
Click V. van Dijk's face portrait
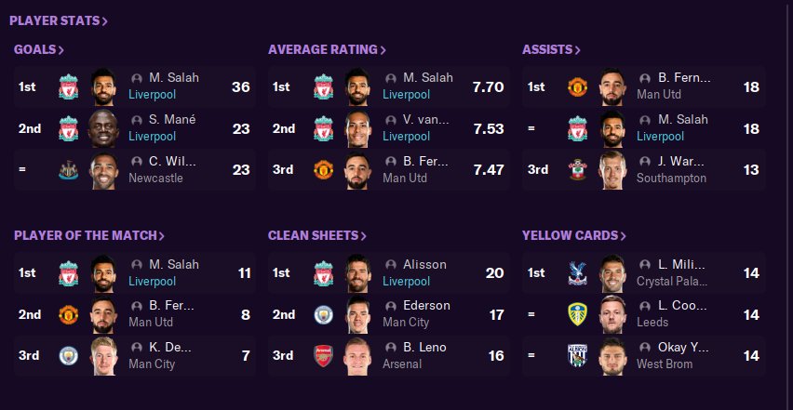(357, 128)
